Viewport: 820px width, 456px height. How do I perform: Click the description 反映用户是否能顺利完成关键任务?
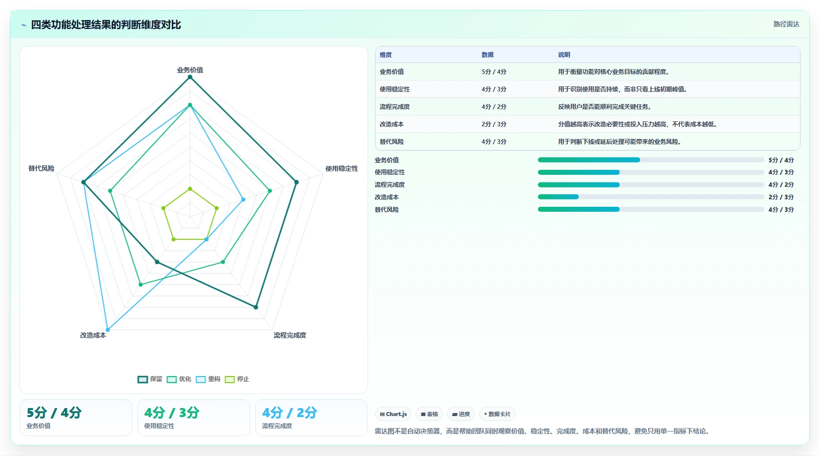click(604, 107)
